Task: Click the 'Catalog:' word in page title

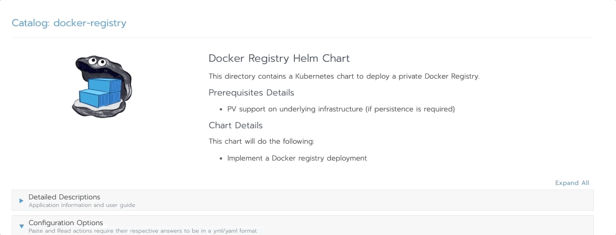Action: pos(31,23)
